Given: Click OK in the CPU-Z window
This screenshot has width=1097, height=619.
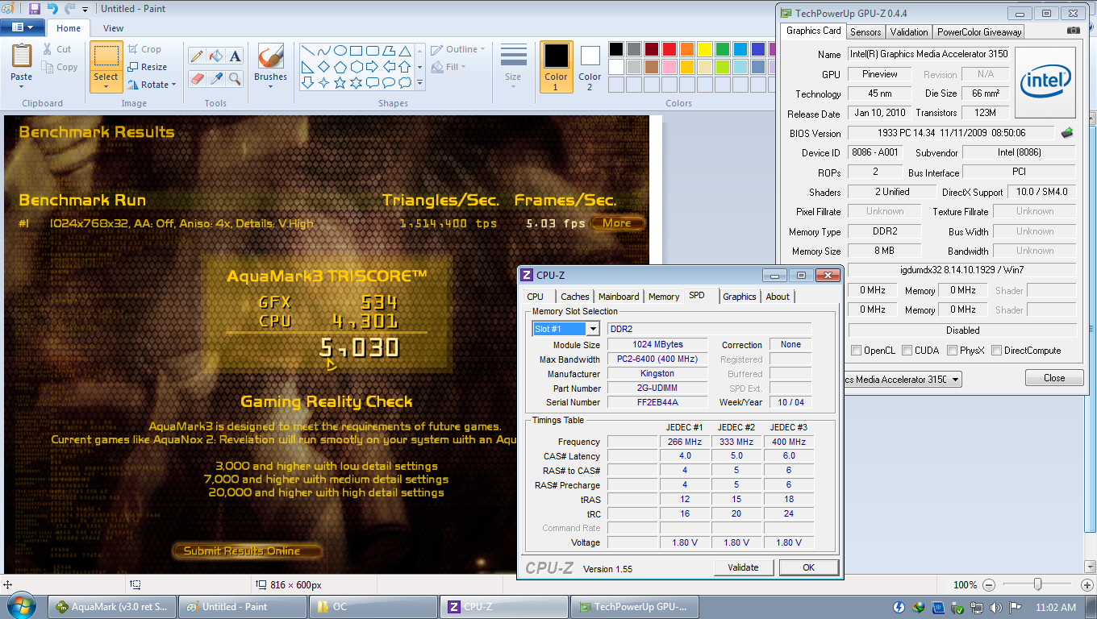Looking at the screenshot, I should (x=809, y=567).
